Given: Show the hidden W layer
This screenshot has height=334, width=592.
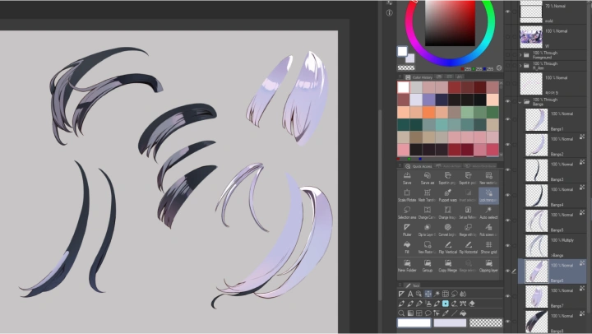Looking at the screenshot, I should 507,37.
